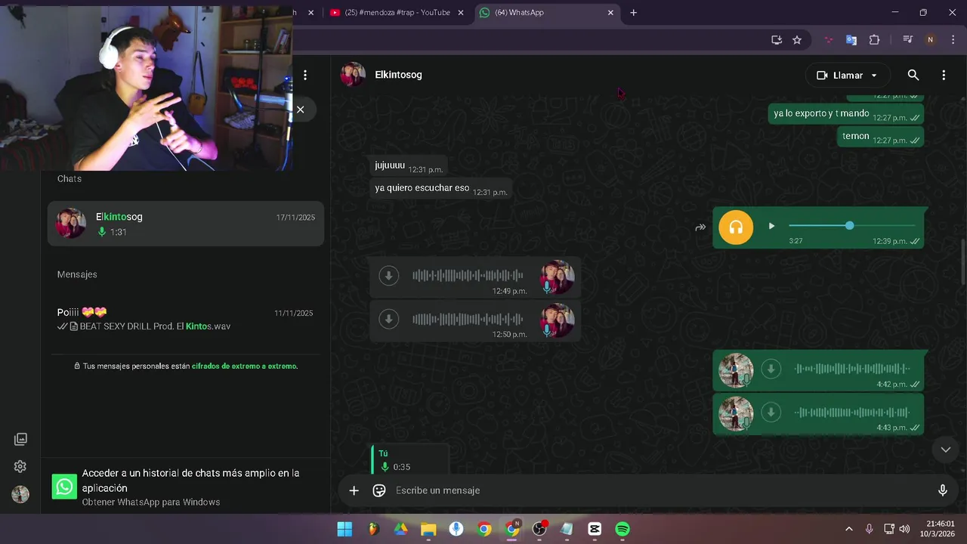Open the Extensions puzzle menu

click(874, 40)
